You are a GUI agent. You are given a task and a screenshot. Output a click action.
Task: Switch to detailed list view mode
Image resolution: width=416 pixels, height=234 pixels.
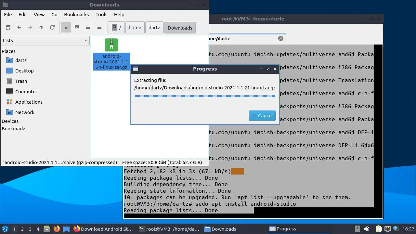[x=99, y=28]
